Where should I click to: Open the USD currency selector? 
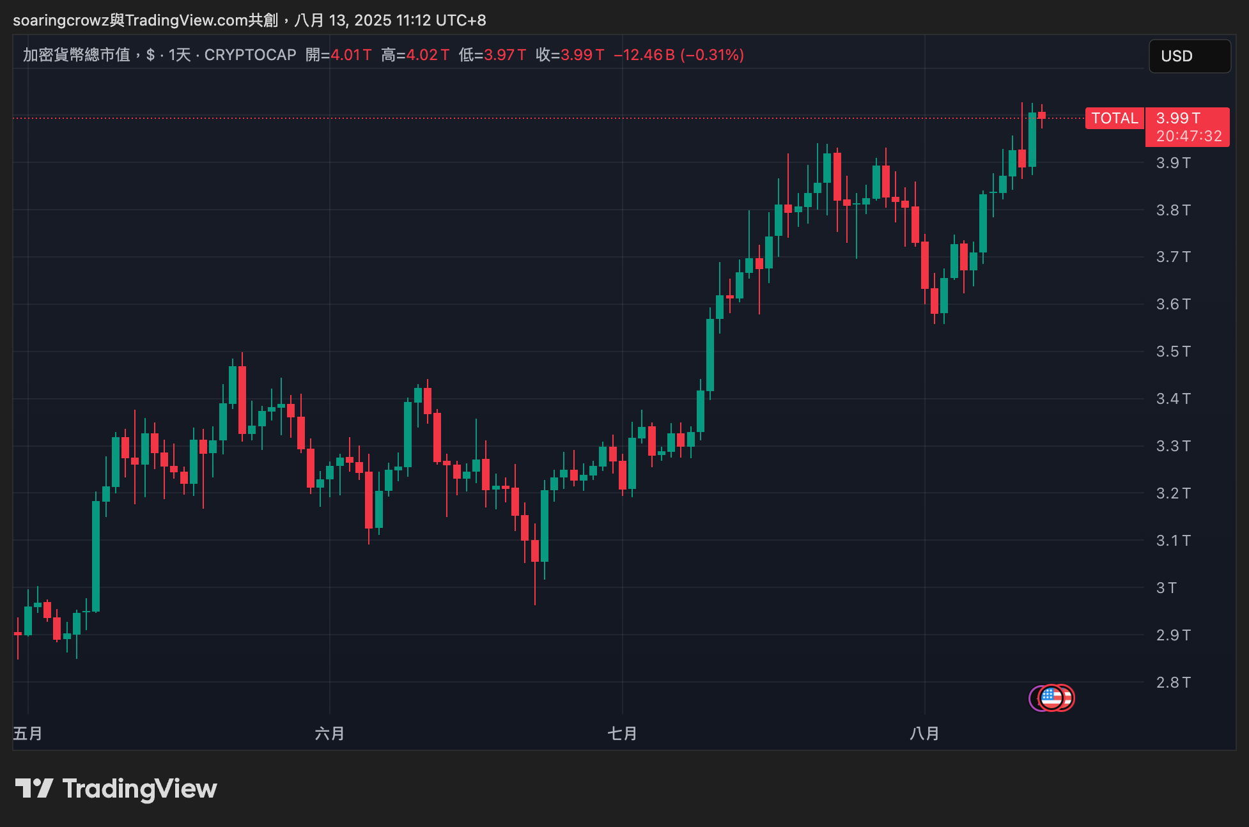click(x=1189, y=56)
